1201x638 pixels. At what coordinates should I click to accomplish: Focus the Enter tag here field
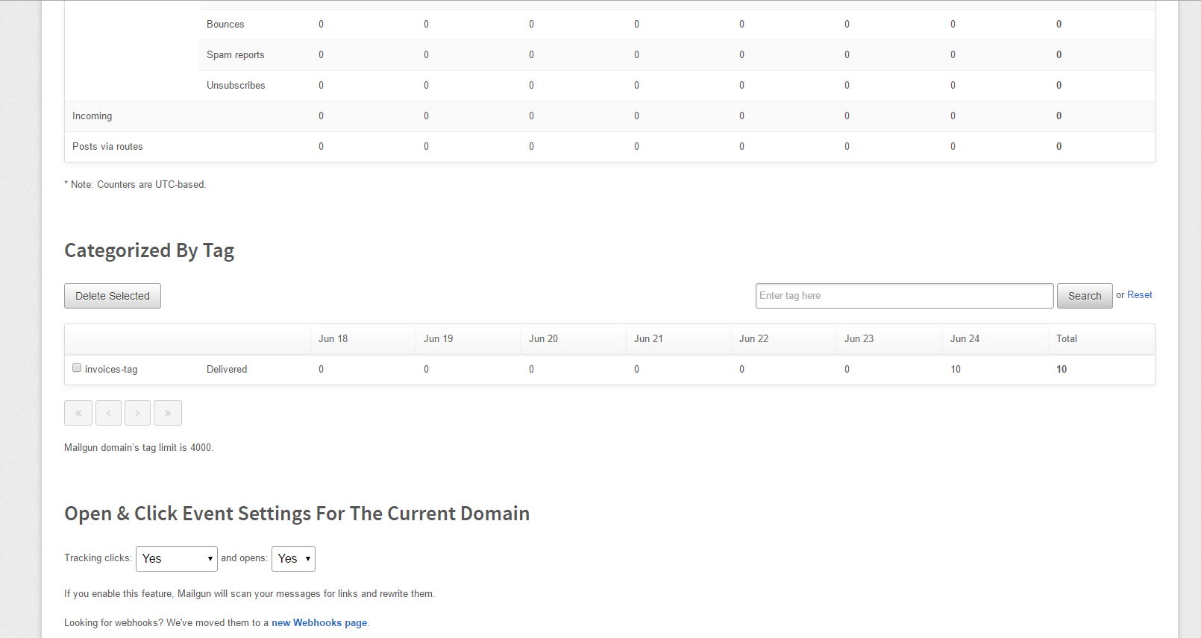point(904,296)
